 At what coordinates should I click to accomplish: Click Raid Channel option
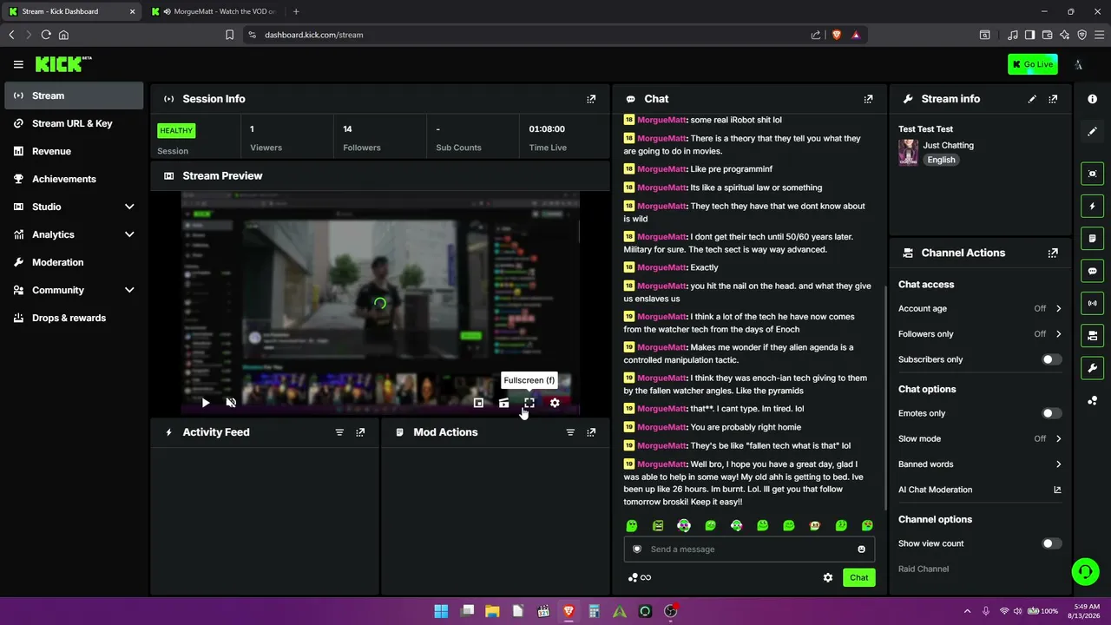click(924, 569)
